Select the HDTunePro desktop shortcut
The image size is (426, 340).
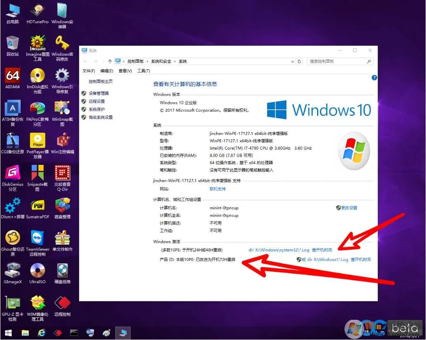click(38, 13)
